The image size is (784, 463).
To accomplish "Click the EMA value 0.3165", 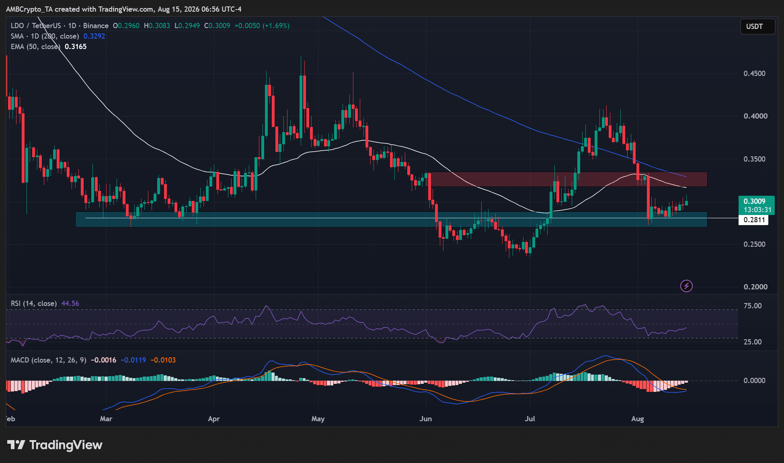I will point(76,47).
